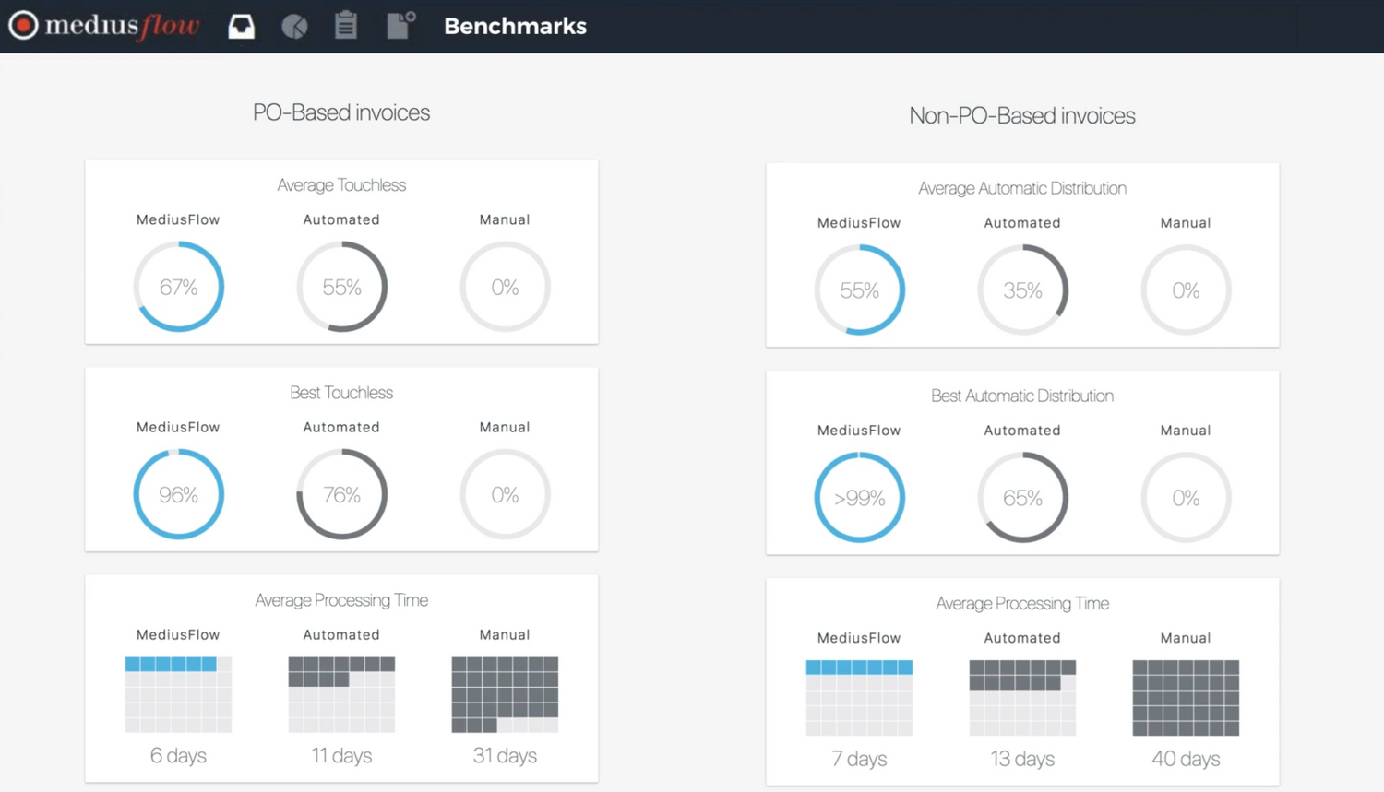Viewport: 1384px width, 792px height.
Task: Open the inbox tray icon
Action: click(x=241, y=26)
